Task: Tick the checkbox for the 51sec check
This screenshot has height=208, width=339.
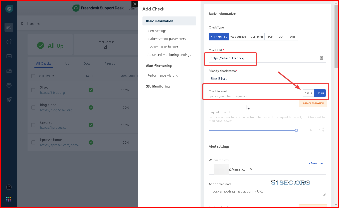Action: (33, 90)
